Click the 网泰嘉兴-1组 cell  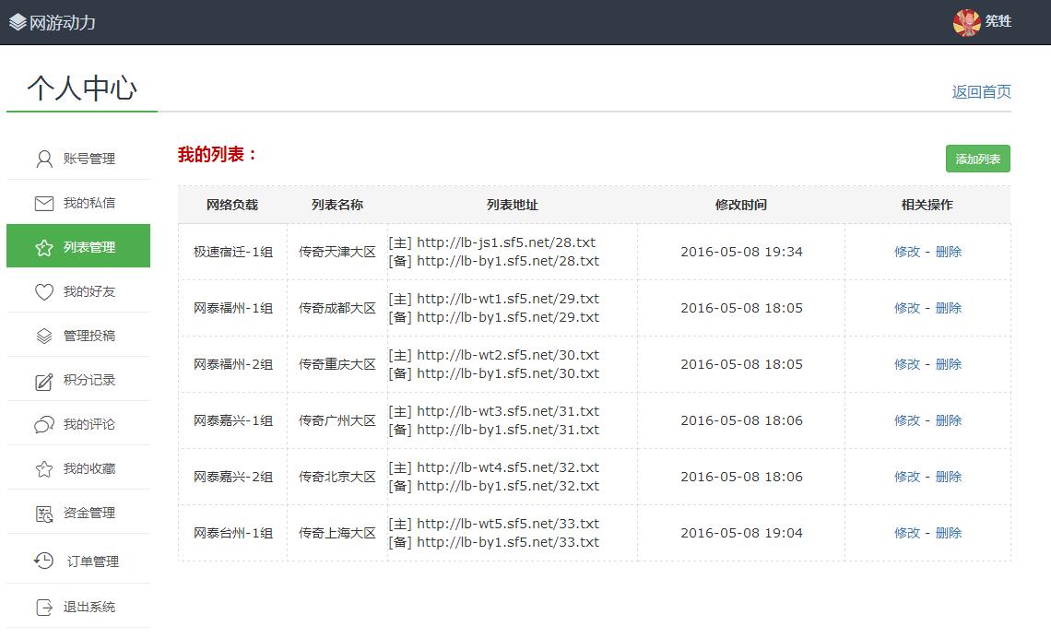coord(233,420)
